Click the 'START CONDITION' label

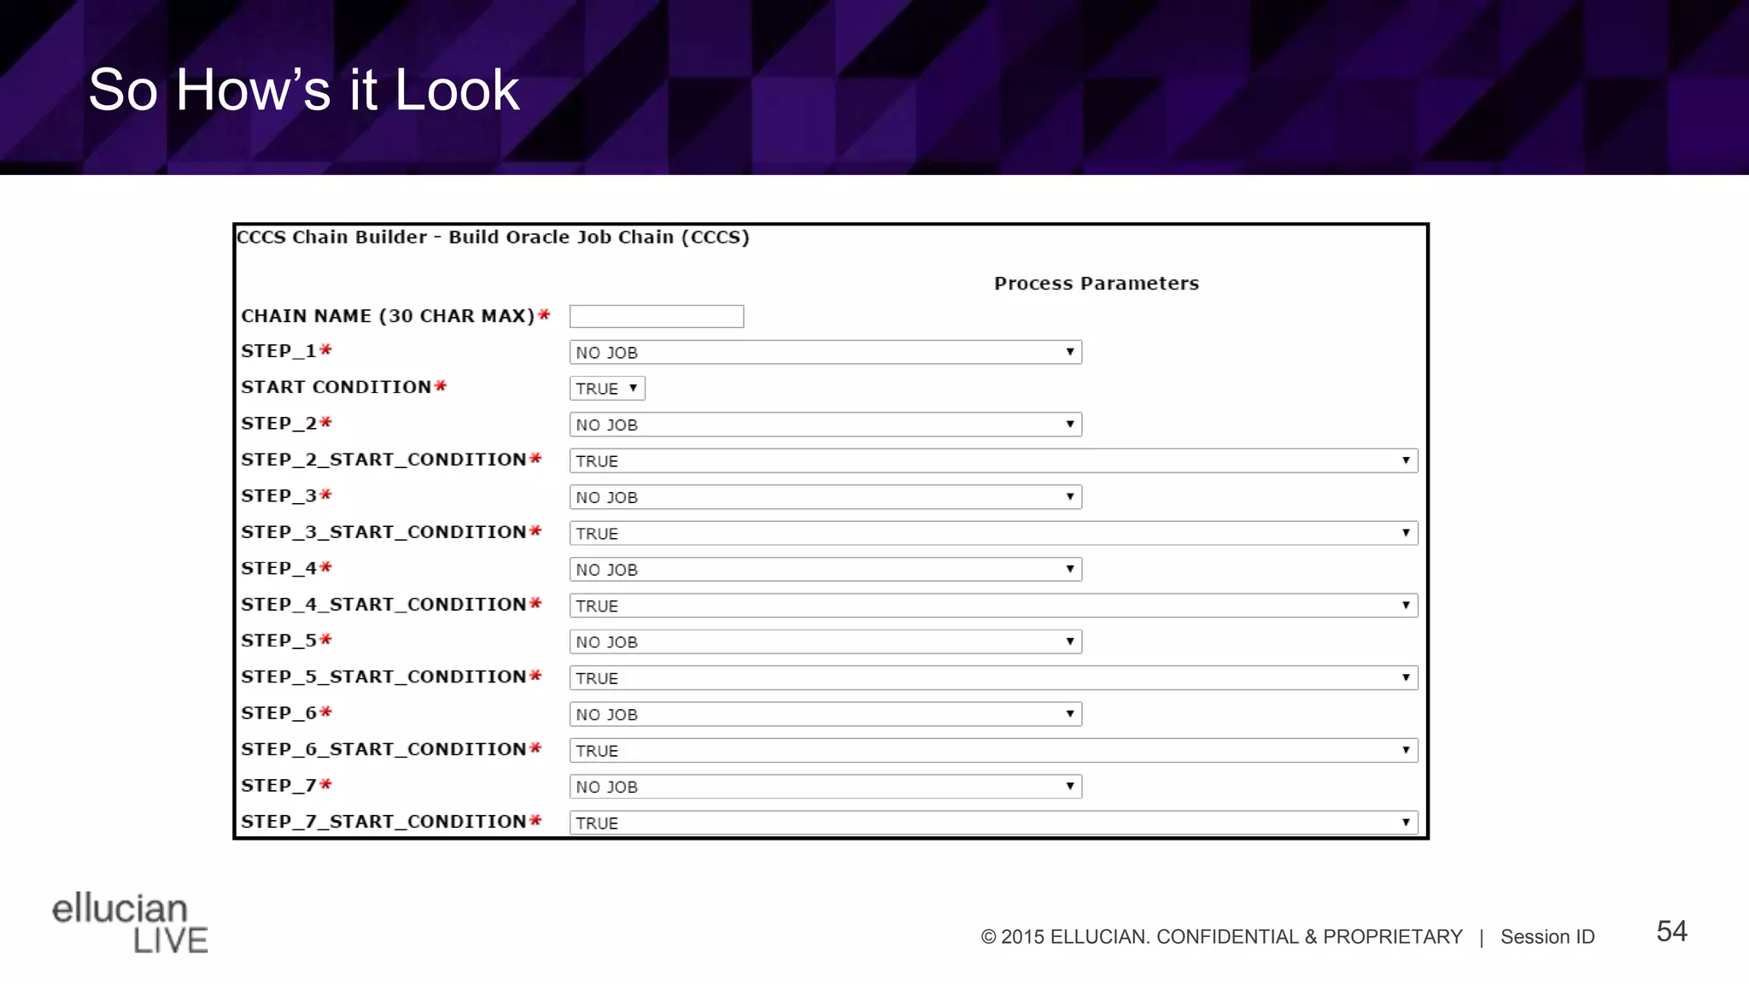tap(336, 387)
